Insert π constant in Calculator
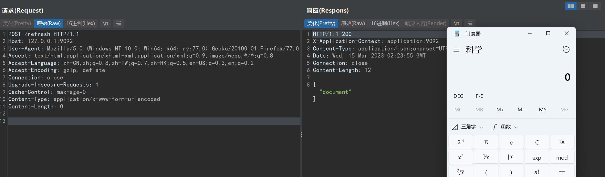The width and height of the screenshot is (605, 177). pos(486,142)
